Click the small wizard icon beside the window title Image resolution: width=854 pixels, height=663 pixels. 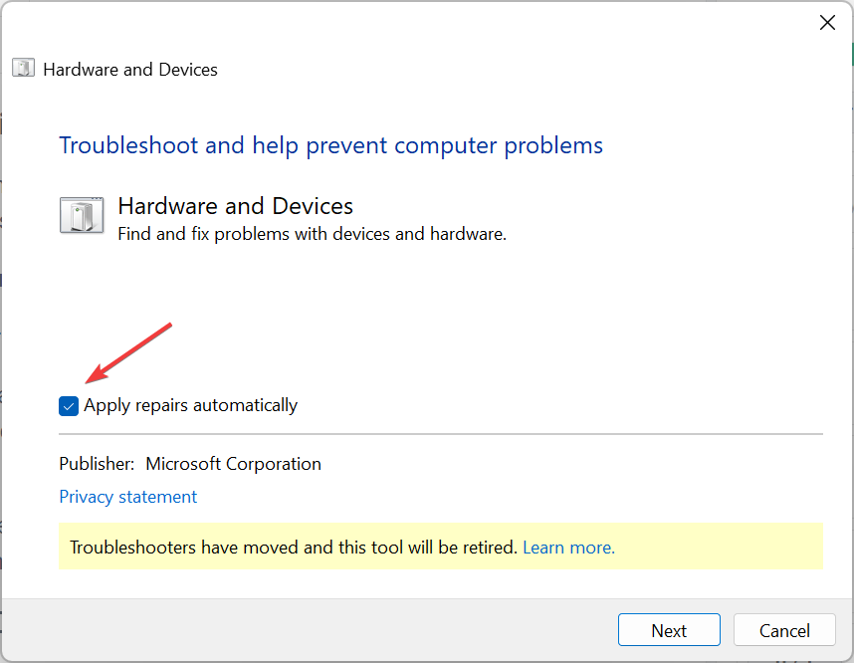22,67
